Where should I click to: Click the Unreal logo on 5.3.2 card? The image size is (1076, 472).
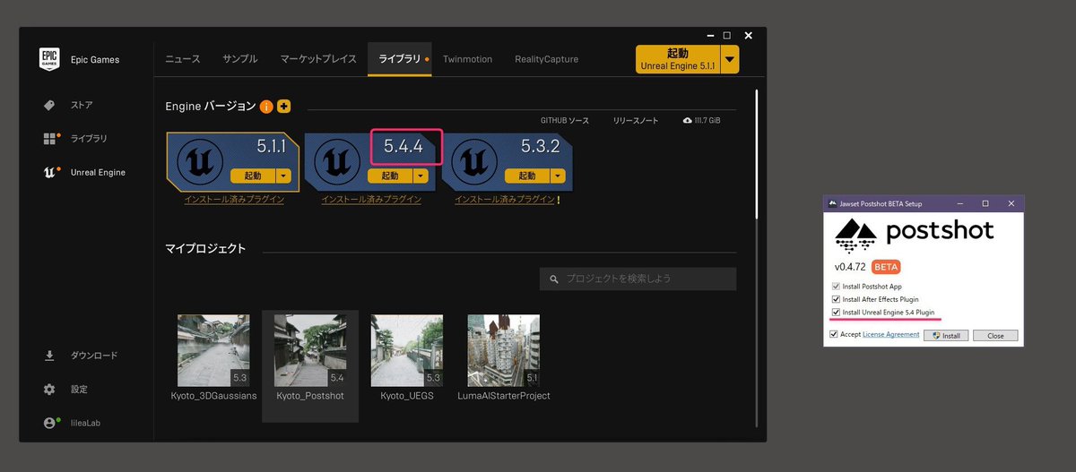coord(474,161)
